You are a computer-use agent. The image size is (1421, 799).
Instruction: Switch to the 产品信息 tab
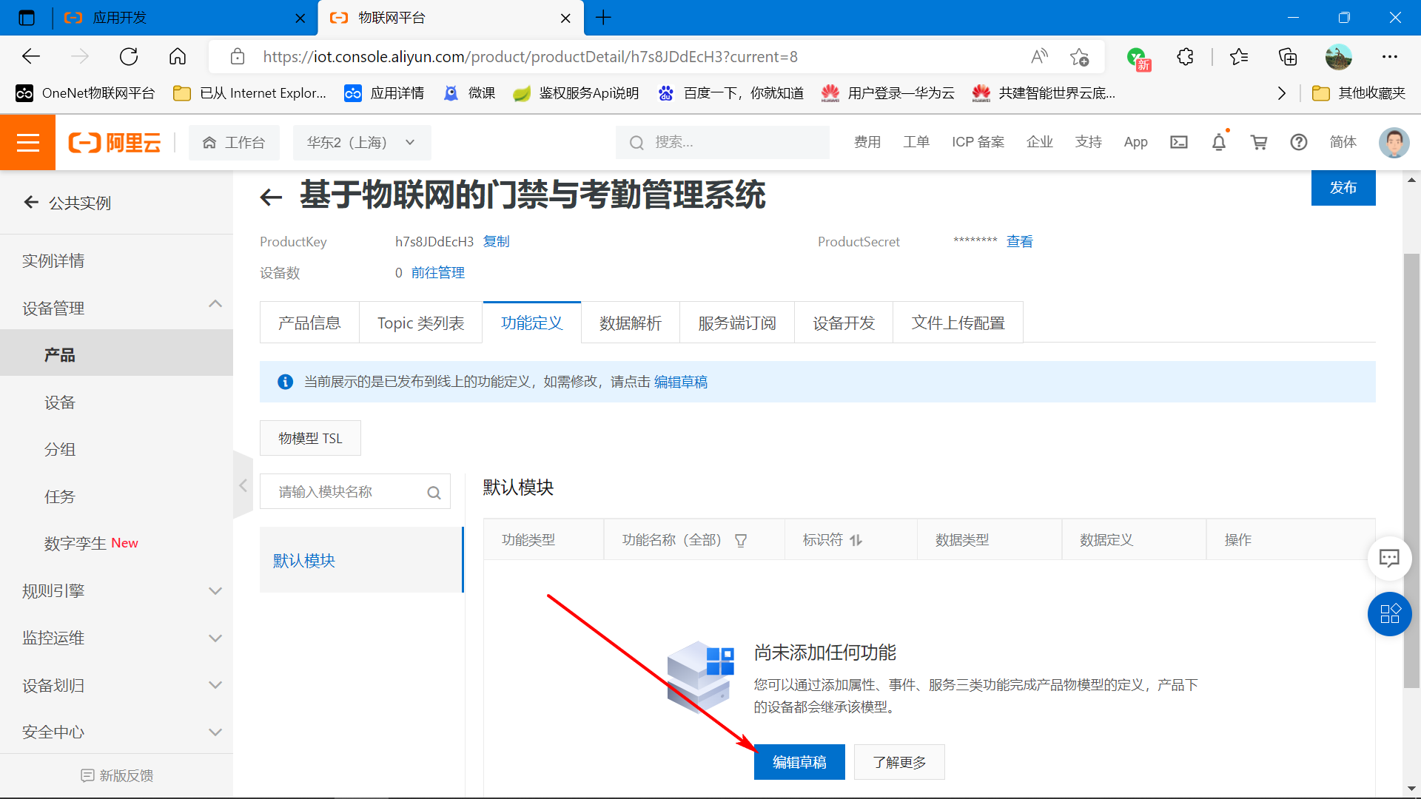309,323
